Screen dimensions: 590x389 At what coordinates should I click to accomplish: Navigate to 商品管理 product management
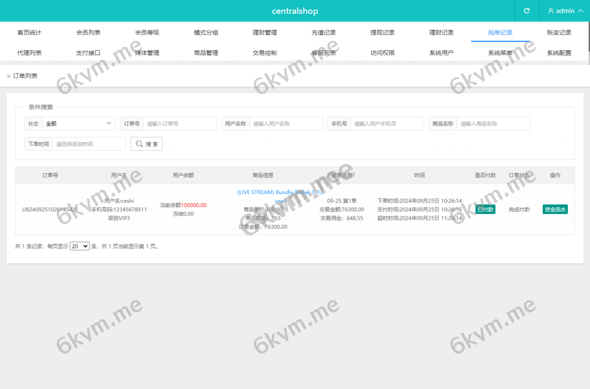[206, 53]
